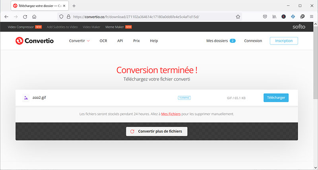Open the Library bookmarks icon

click(274, 17)
